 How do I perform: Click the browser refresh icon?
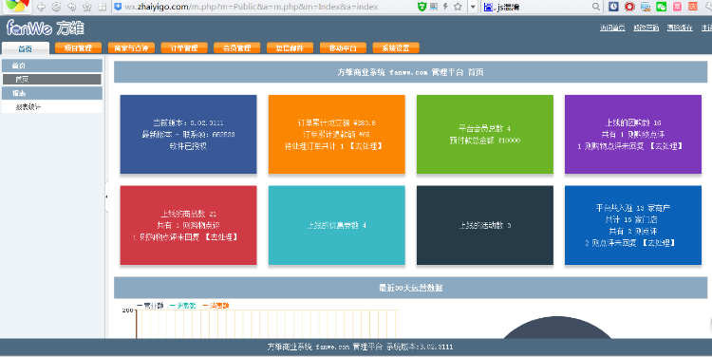pos(56,7)
